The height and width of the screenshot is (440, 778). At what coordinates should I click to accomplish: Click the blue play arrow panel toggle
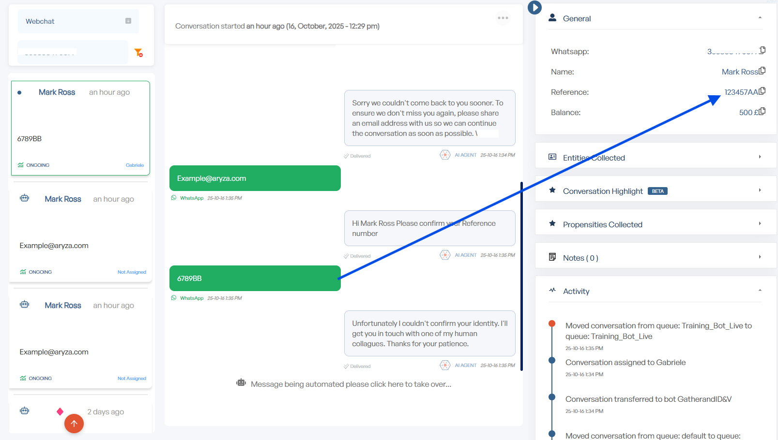coord(534,8)
